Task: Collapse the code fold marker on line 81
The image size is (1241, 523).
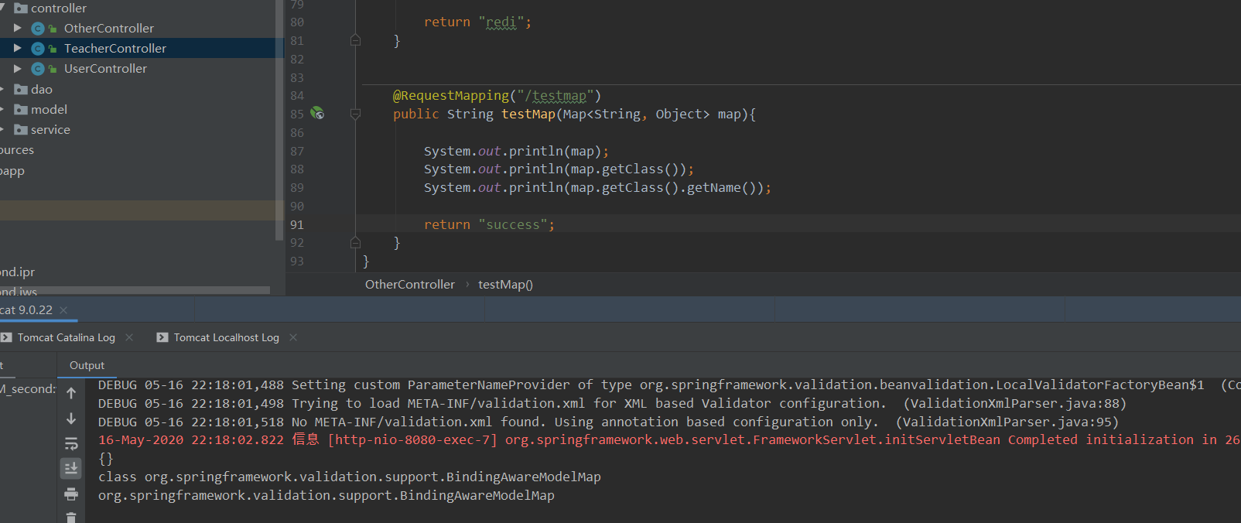Action: tap(355, 40)
